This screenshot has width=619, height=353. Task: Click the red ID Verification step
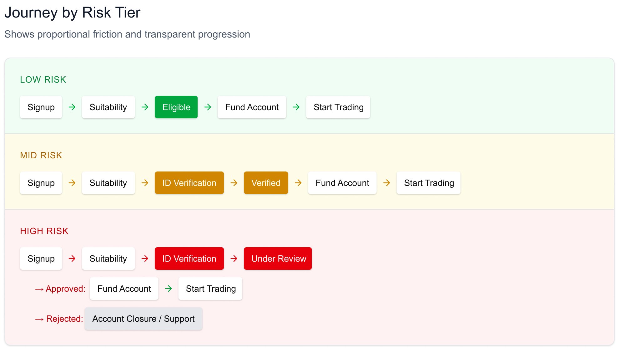point(189,258)
